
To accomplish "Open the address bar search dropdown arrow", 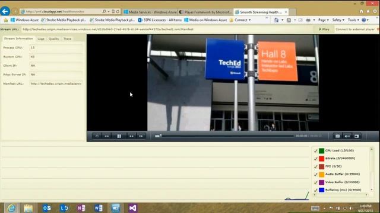I will 108,11.
